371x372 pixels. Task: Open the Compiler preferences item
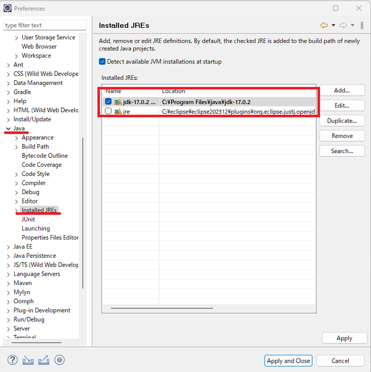point(33,183)
